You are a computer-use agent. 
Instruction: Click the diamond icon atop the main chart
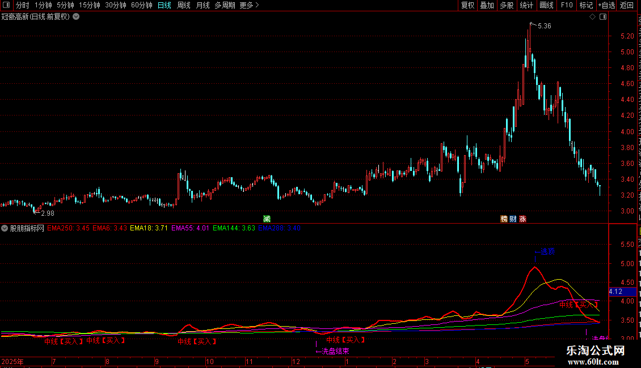(x=592, y=17)
